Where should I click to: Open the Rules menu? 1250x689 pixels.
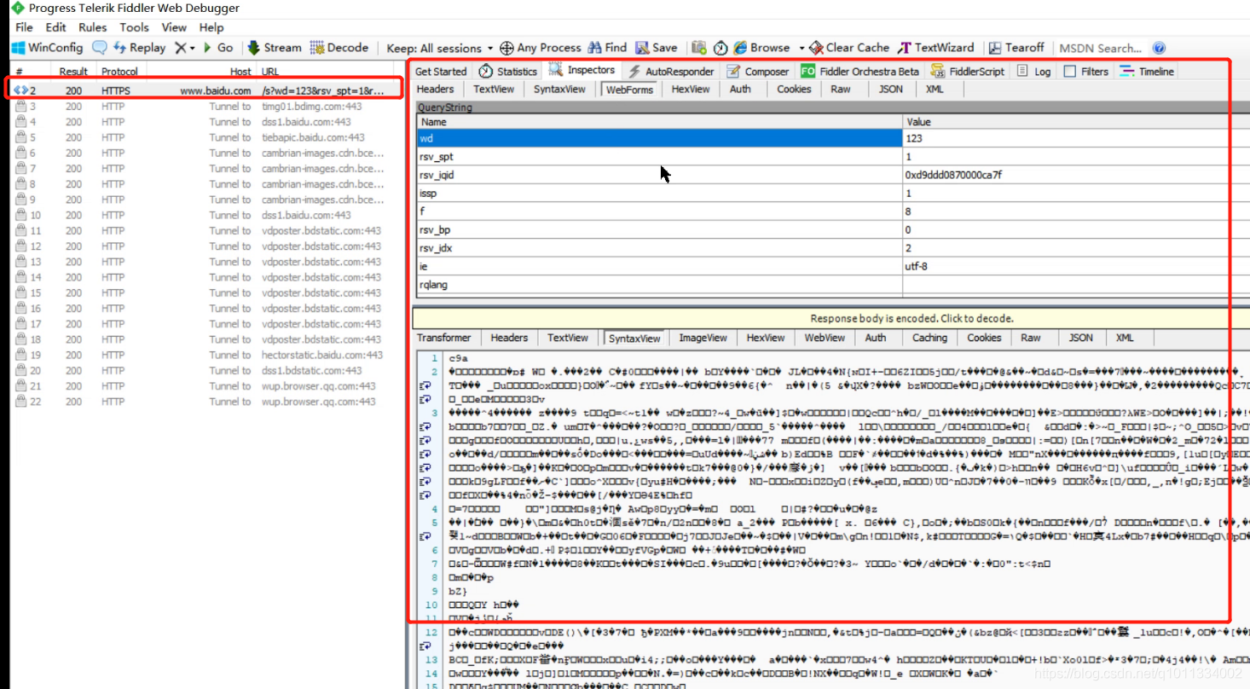[x=93, y=27]
